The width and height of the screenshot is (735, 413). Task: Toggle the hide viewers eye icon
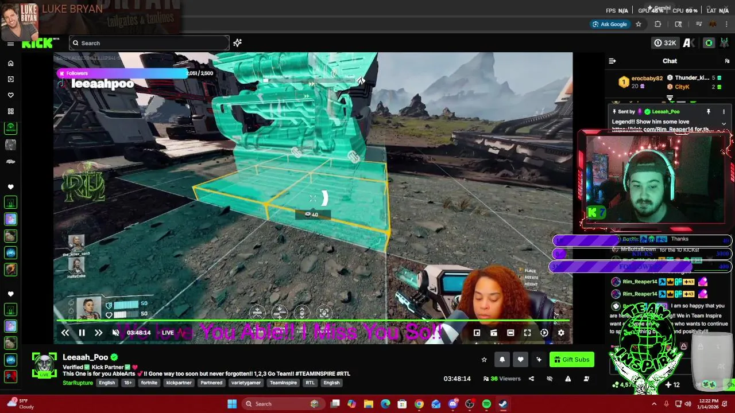coord(550,379)
